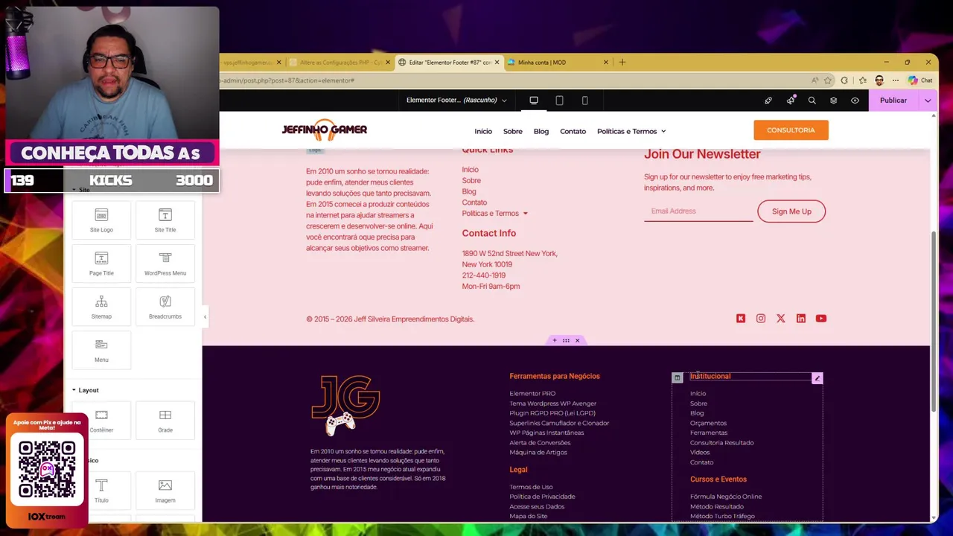Image resolution: width=953 pixels, height=536 pixels.
Task: Select the Site Title widget
Action: [165, 220]
